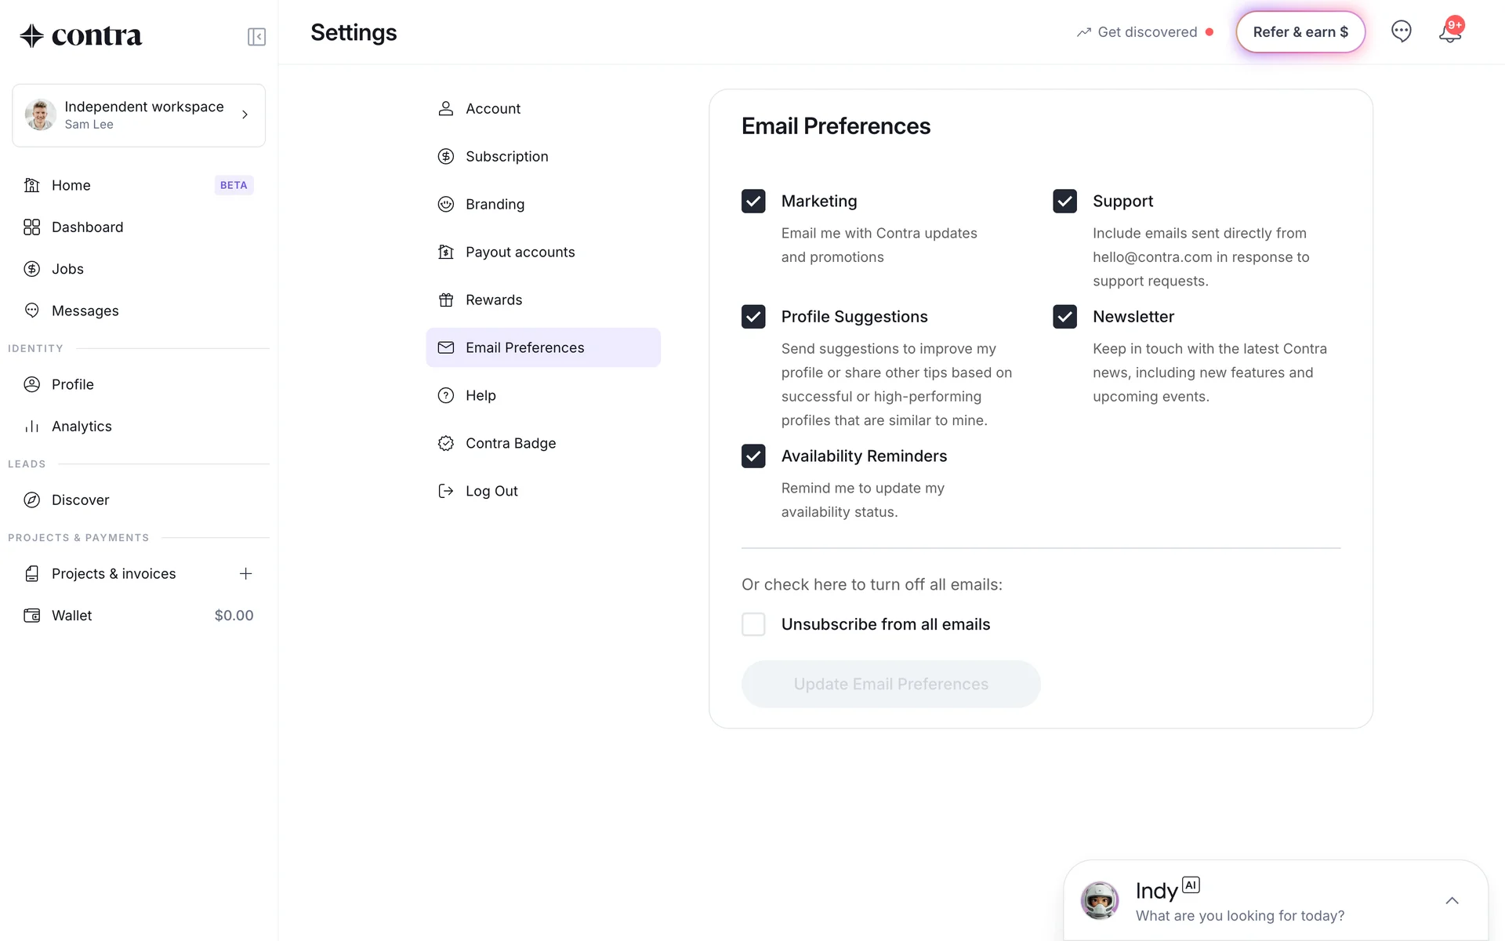Viewport: 1505px width, 941px height.
Task: Select Contra Badge settings item
Action: coord(510,444)
